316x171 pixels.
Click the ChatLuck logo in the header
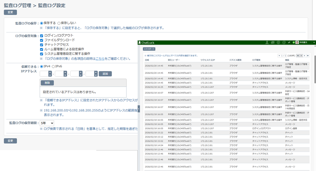coord(150,43)
